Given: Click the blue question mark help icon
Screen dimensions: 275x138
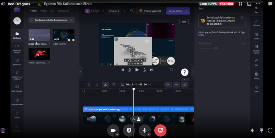Looking at the screenshot, I should click(185, 72).
